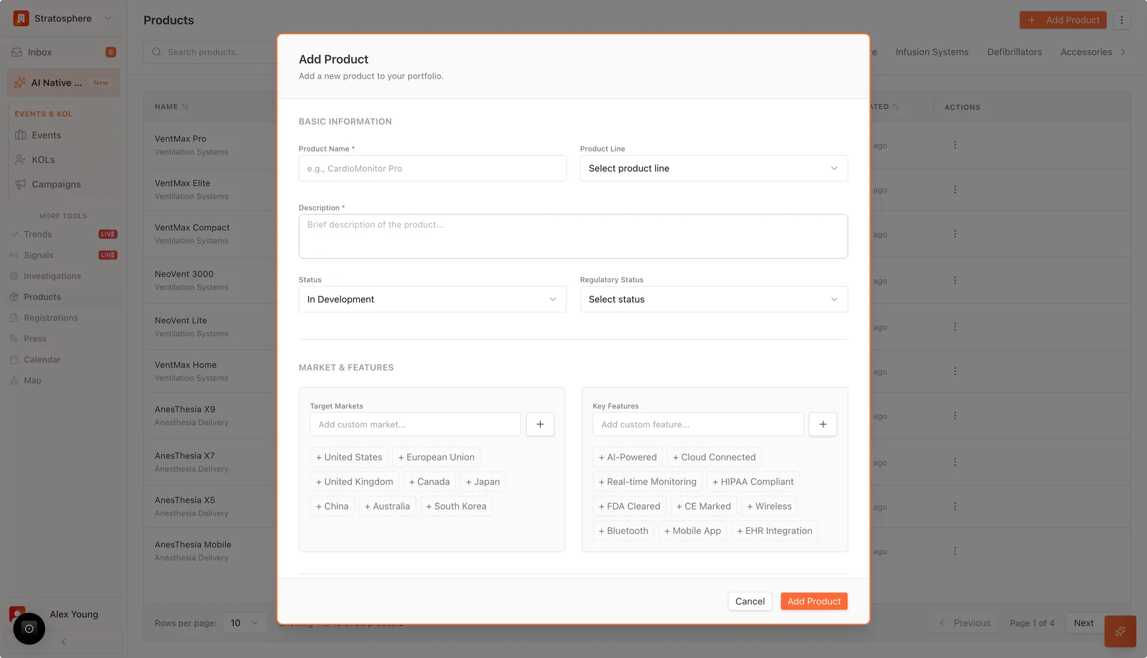Screen dimensions: 1147x658
Task: Open the Select product line dropdown
Action: pos(713,168)
